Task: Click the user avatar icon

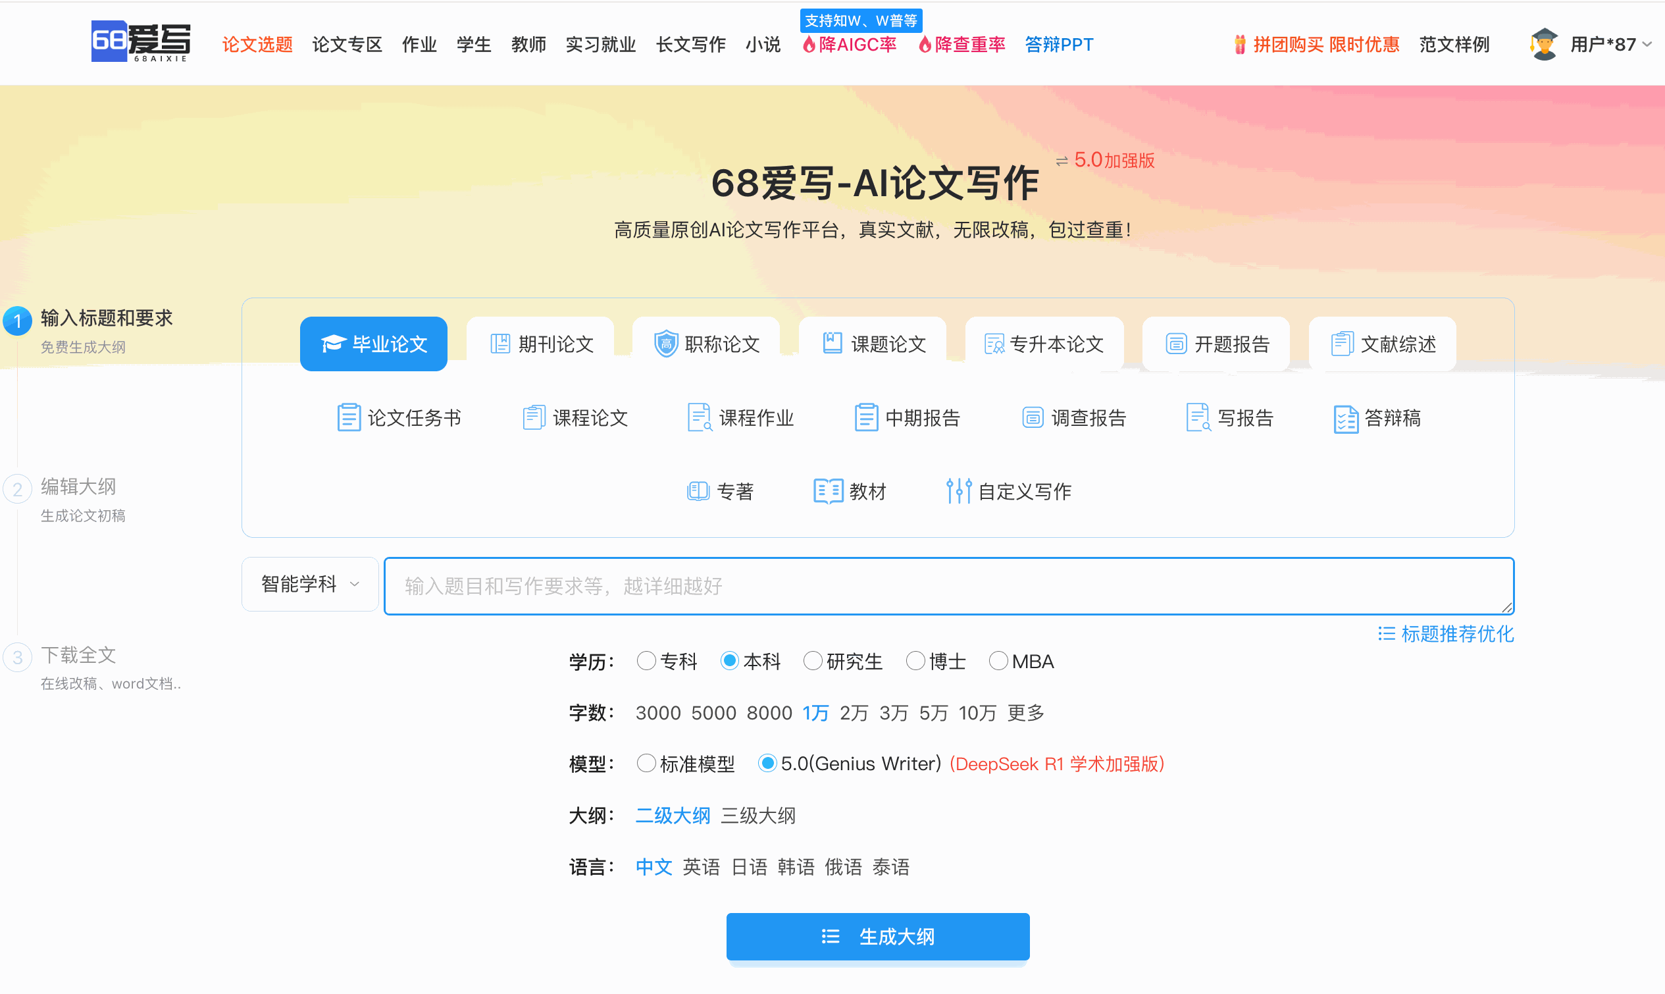Action: [x=1544, y=44]
